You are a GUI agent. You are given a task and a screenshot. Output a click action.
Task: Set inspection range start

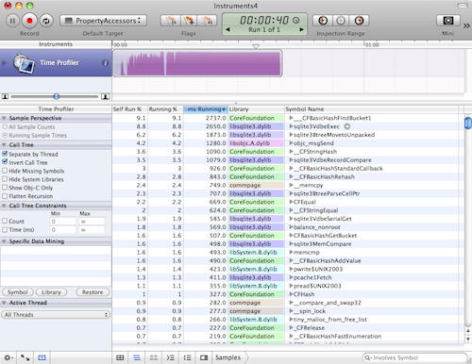point(323,21)
